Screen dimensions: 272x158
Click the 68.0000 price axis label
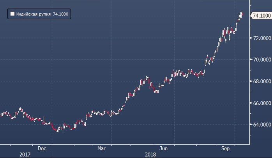click(x=261, y=81)
